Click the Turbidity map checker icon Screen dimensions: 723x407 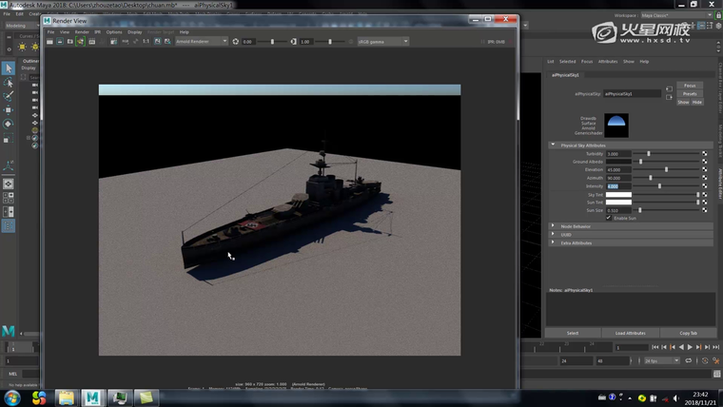point(705,153)
